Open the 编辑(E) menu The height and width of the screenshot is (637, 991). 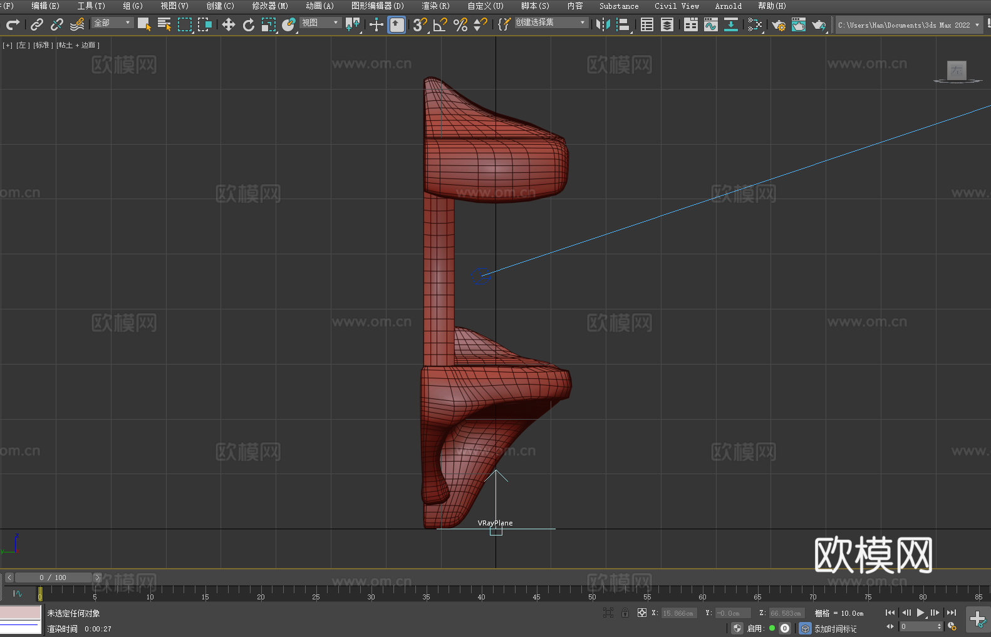(45, 6)
